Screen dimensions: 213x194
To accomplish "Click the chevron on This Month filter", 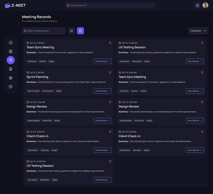I will click(x=205, y=31).
